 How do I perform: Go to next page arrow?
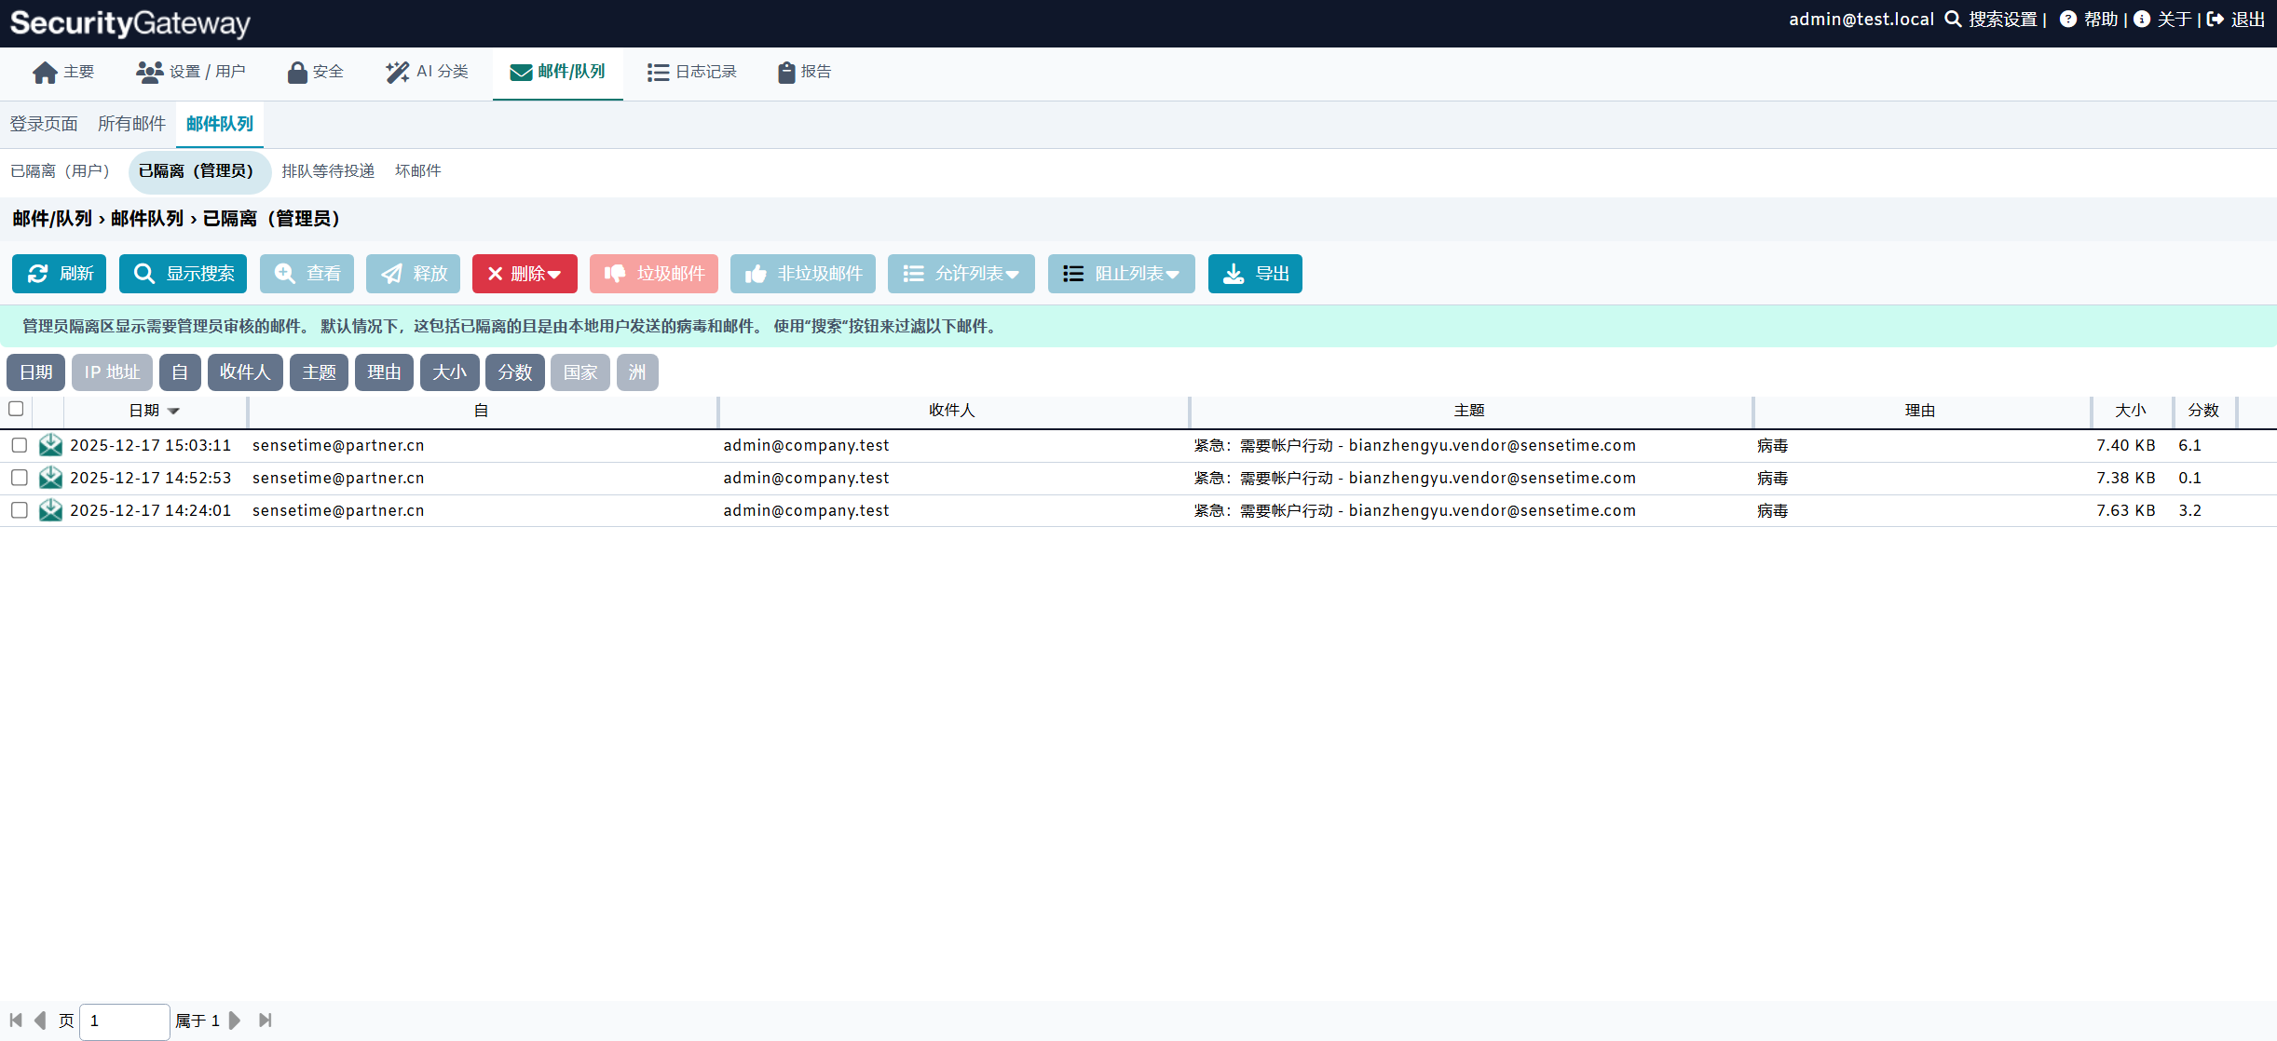pyautogui.click(x=235, y=1021)
